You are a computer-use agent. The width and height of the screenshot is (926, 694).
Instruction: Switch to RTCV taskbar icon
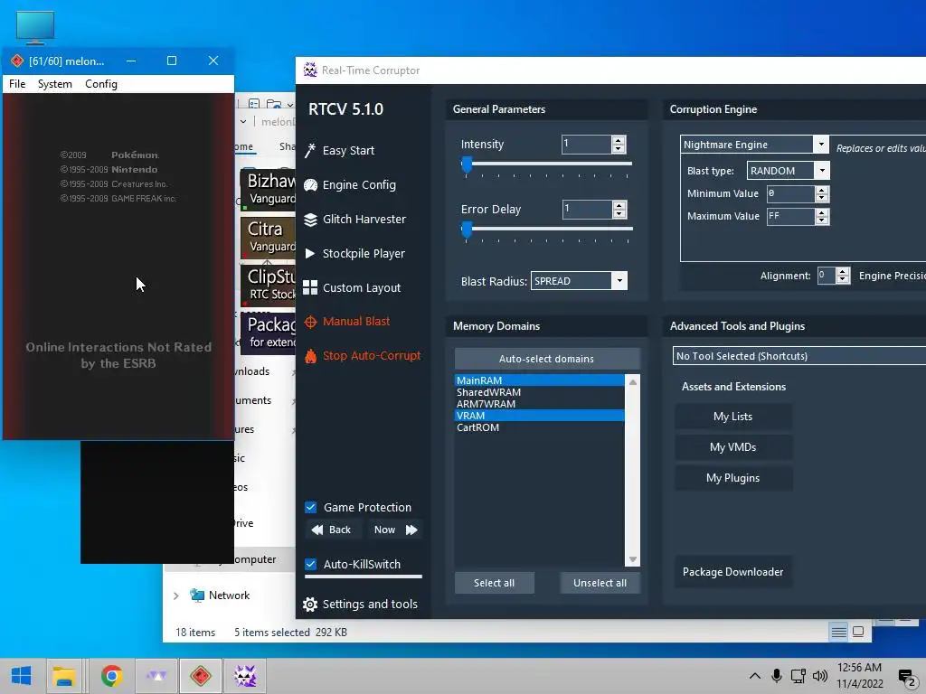click(x=245, y=676)
